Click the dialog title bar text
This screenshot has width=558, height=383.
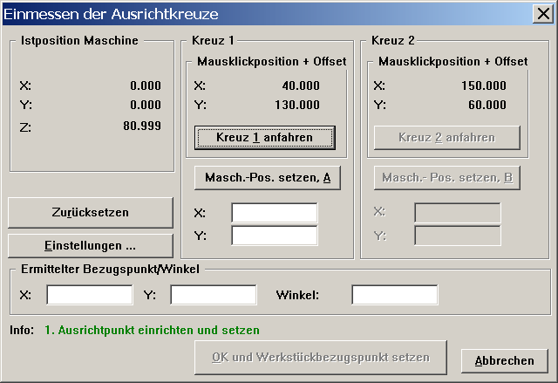(x=112, y=14)
